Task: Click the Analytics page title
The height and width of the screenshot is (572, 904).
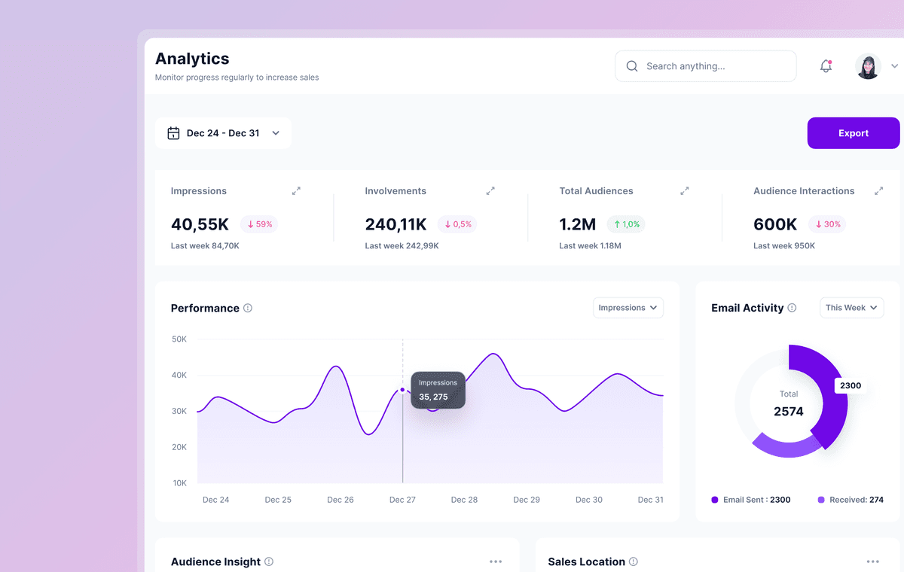Action: 192,59
